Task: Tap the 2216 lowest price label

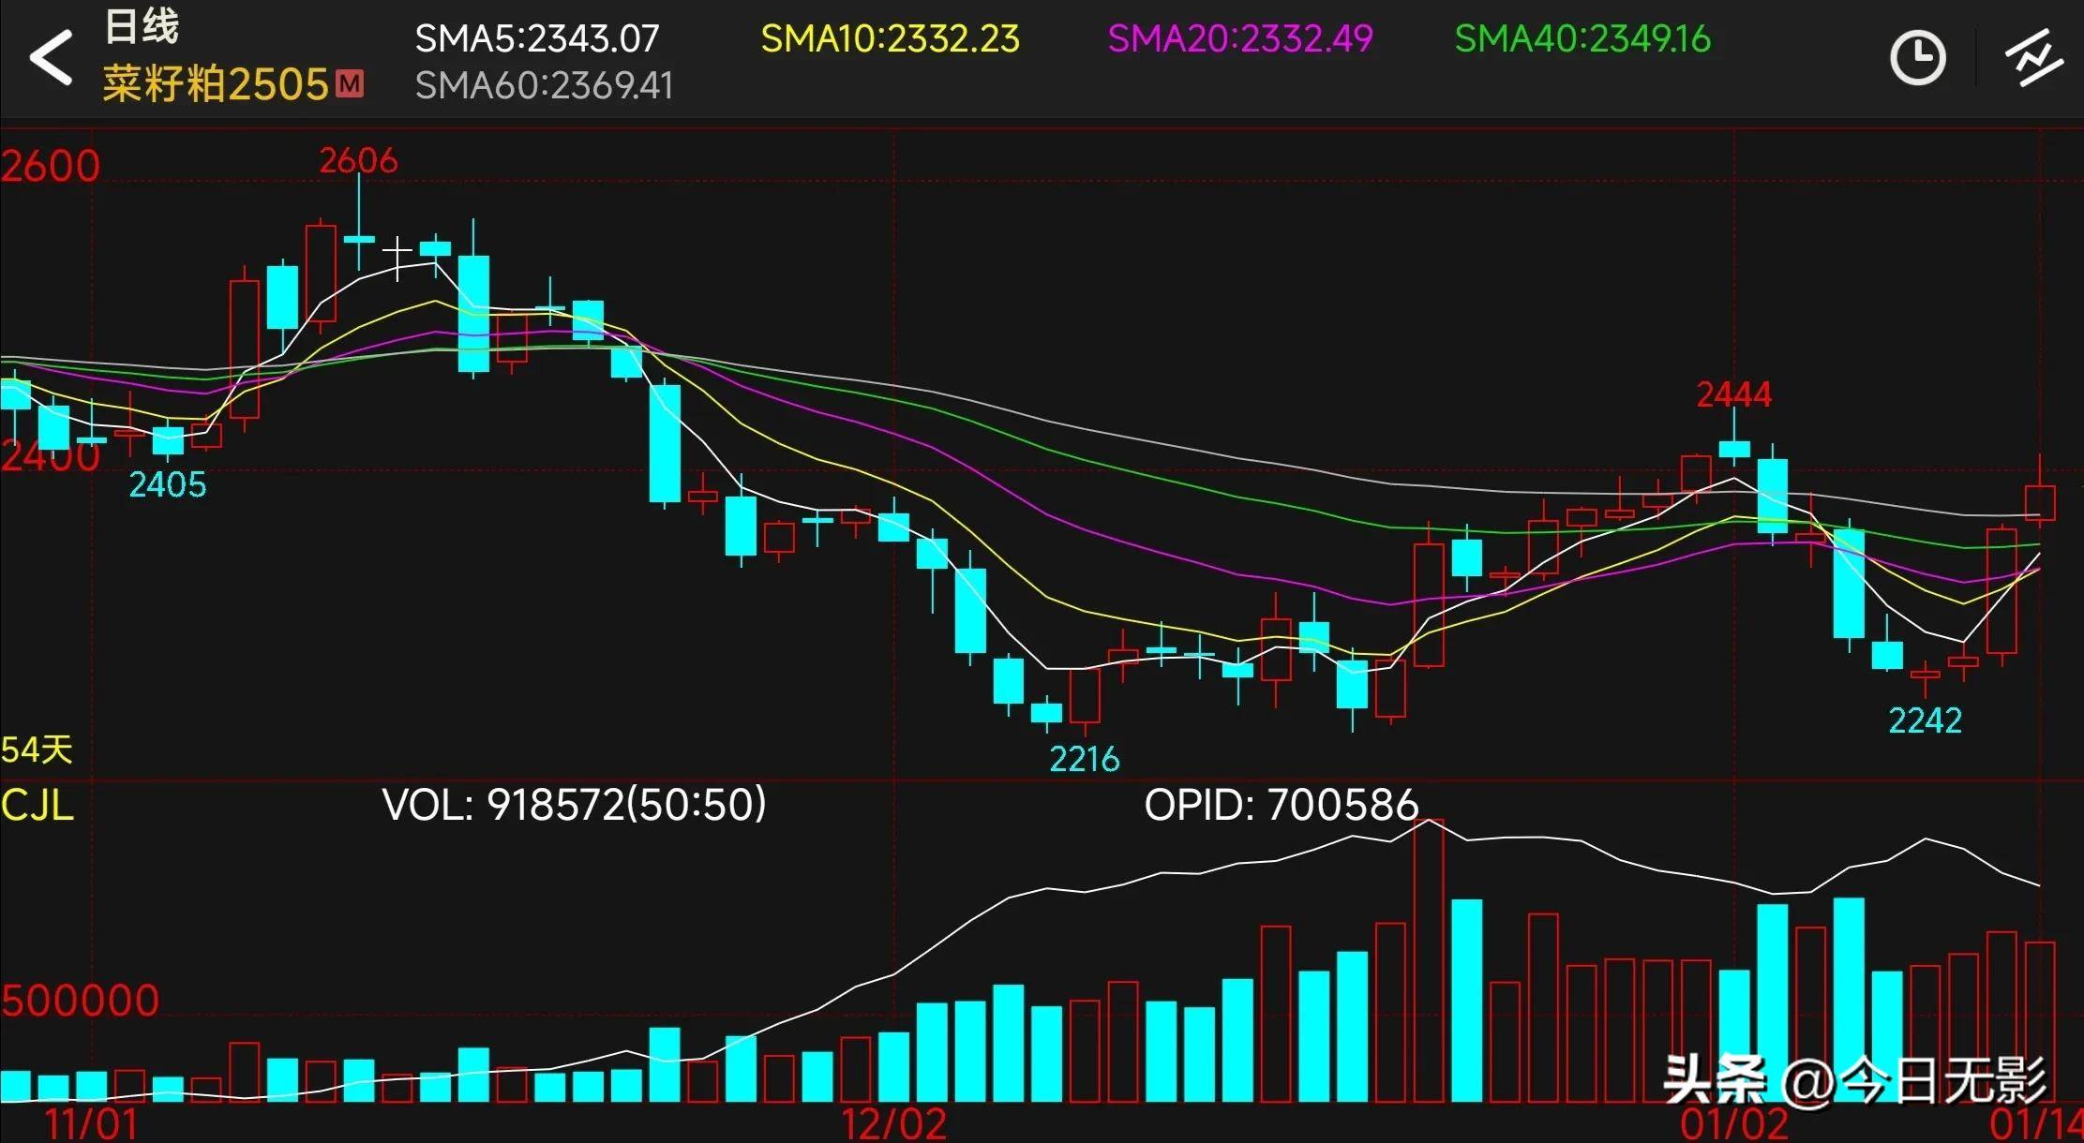Action: click(x=1085, y=758)
